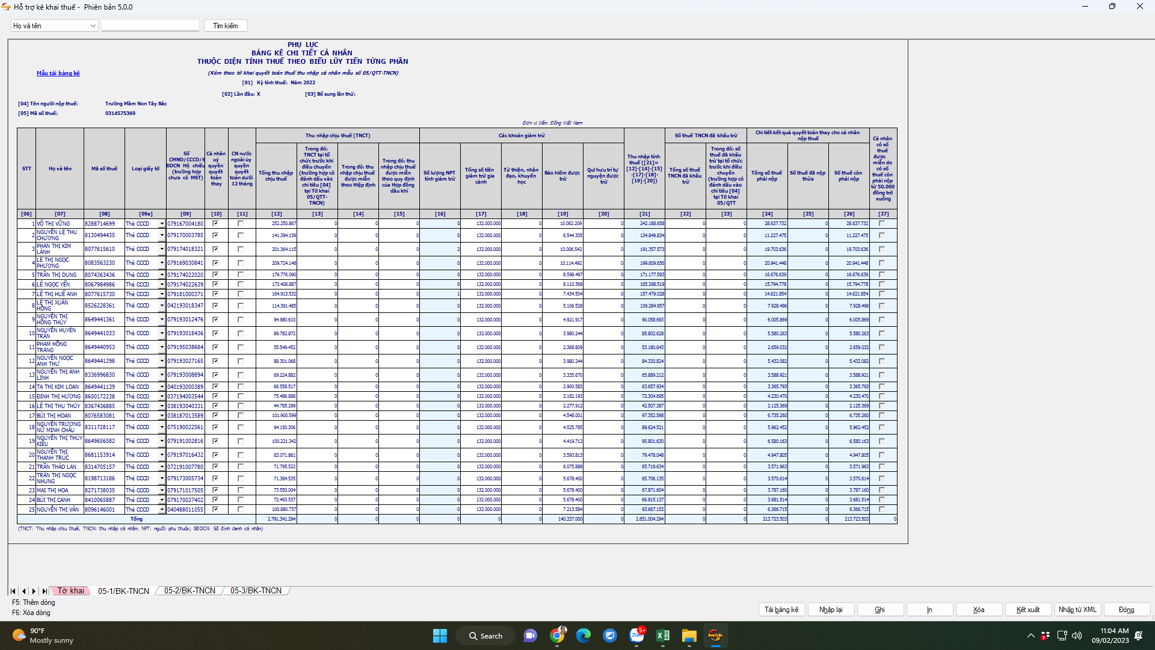Screen dimensions: 1155x650
Task: Open Microsoft Edge from the taskbar
Action: click(x=583, y=636)
